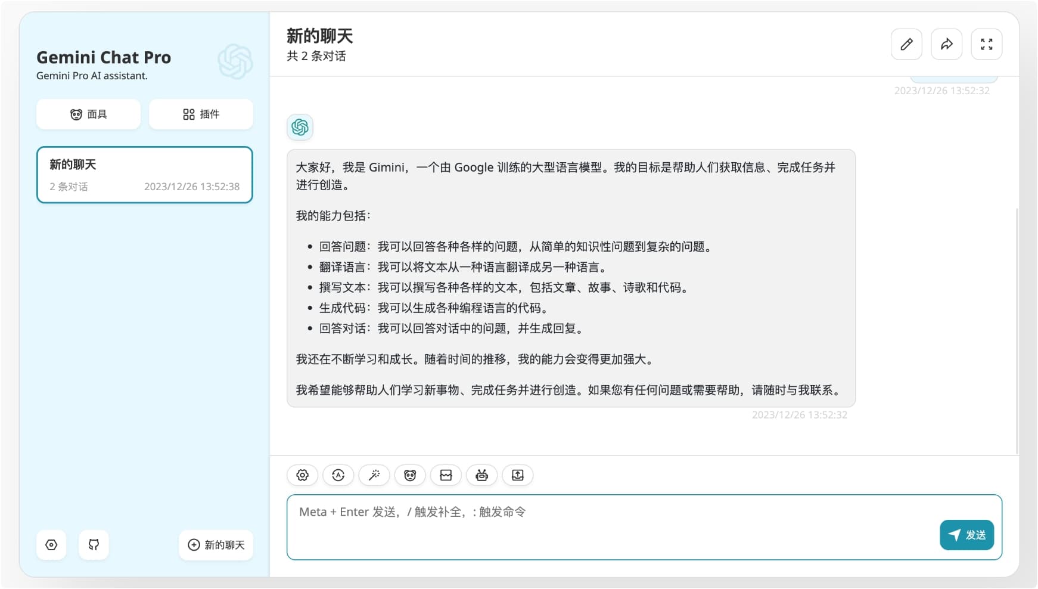Change model using the robot icon
Image resolution: width=1038 pixels, height=589 pixels.
[481, 475]
